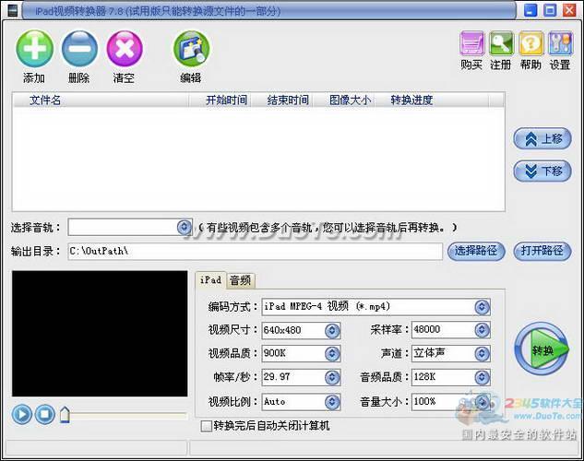Open the 视频比例 Auto dropdown

[332, 402]
